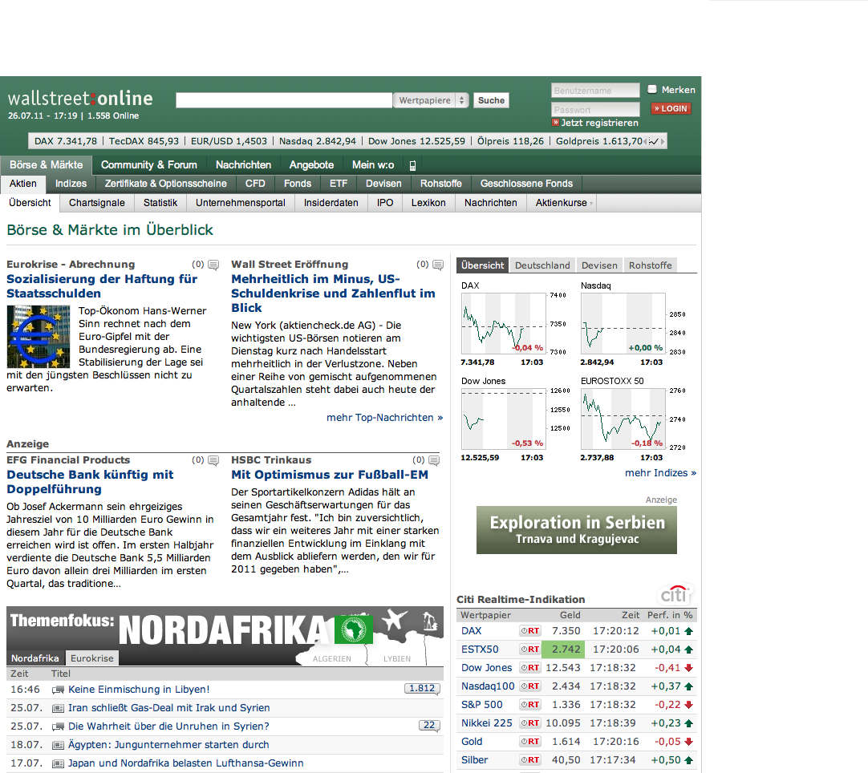The image size is (868, 773).
Task: Click the discussion icon beside Die Wahrheit über Unruhen
Action: pyautogui.click(x=58, y=726)
